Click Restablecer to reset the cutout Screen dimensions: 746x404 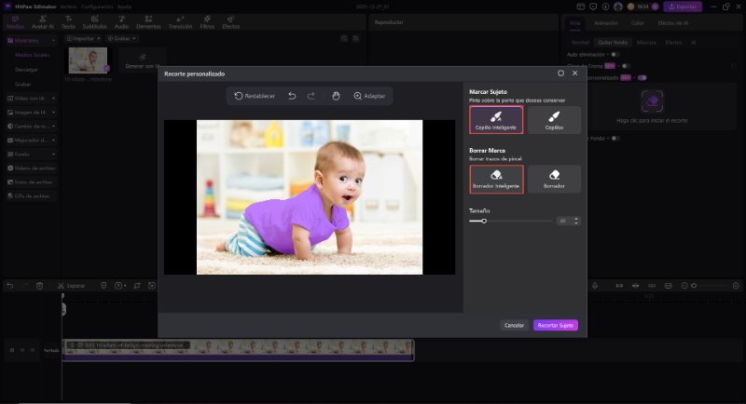pos(255,96)
